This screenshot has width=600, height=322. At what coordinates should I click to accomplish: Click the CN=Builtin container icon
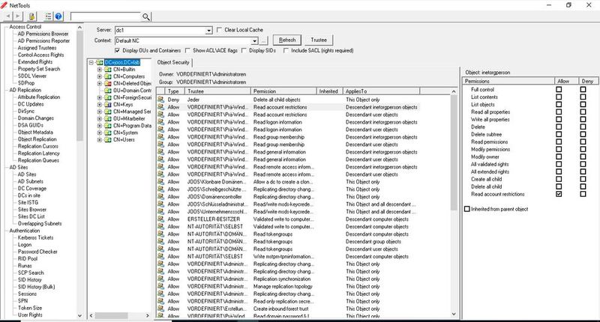point(108,70)
